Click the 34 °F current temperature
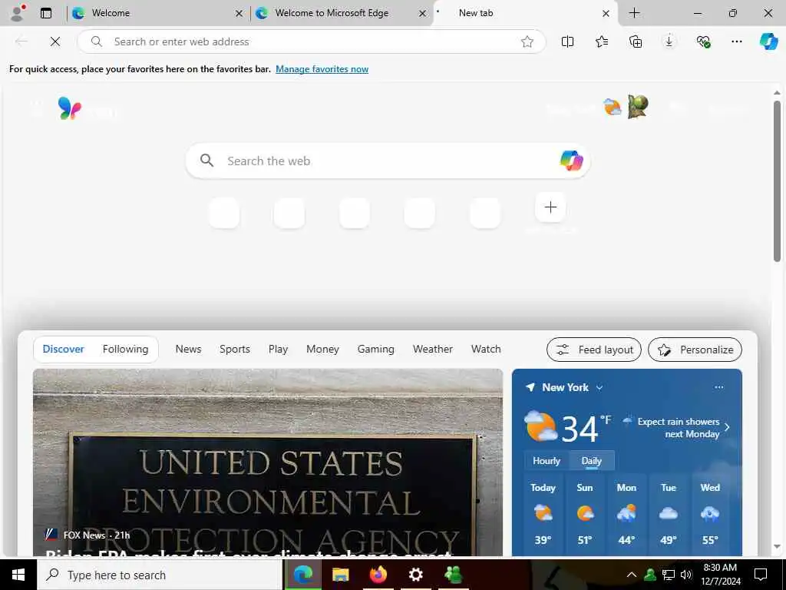The height and width of the screenshot is (590, 786). coord(586,429)
